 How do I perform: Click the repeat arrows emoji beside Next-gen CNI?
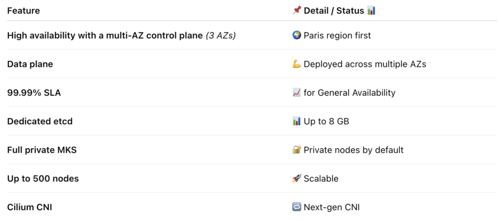coord(296,207)
